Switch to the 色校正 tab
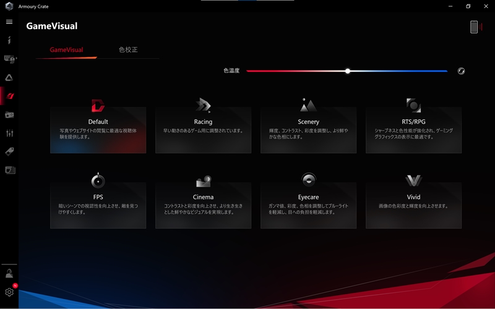The height and width of the screenshot is (309, 495). pyautogui.click(x=128, y=50)
